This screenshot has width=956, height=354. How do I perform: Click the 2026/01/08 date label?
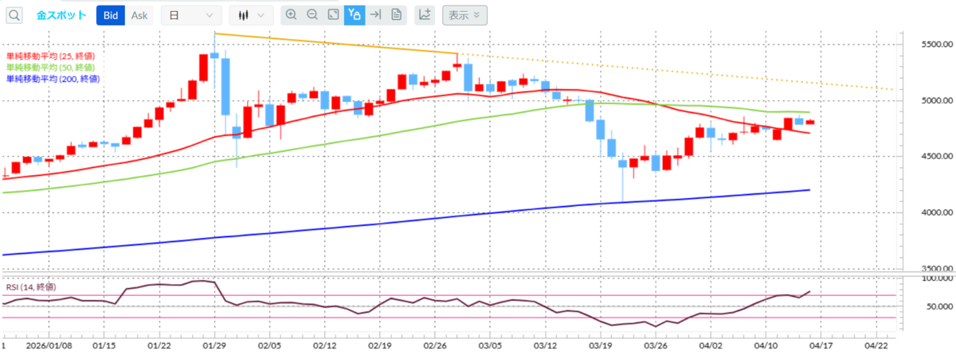(49, 346)
